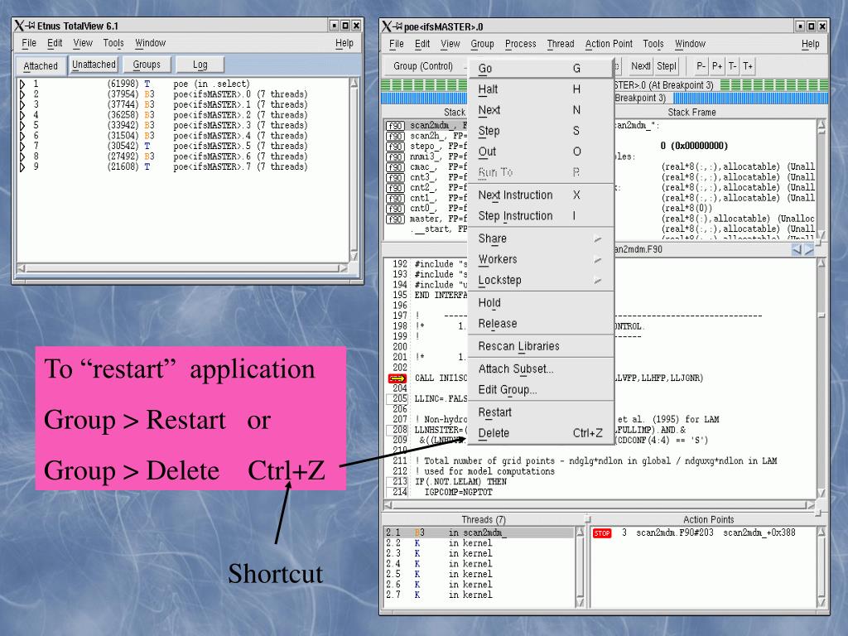Click P- previous process button
The width and height of the screenshot is (848, 636).
(701, 66)
